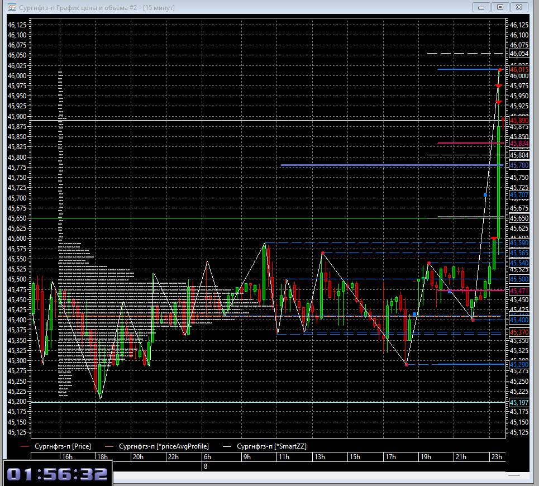Click the blue 45,590 level label
539x486 pixels.
519,243
